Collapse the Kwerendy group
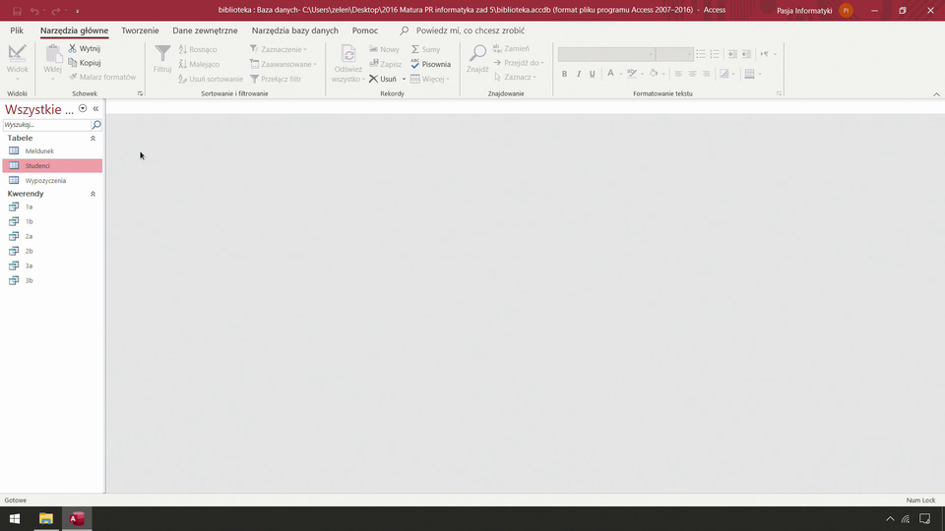 [94, 195]
